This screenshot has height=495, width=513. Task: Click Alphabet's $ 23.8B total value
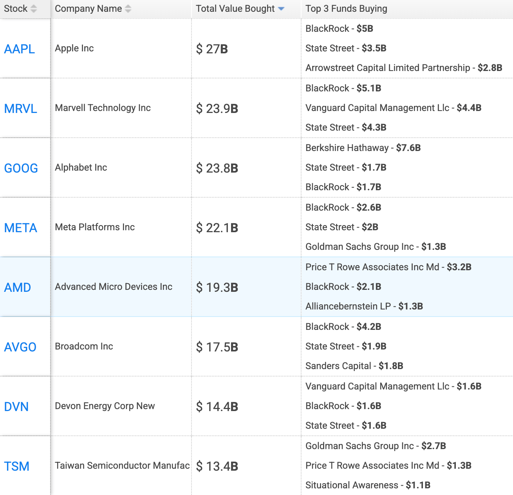coord(217,168)
